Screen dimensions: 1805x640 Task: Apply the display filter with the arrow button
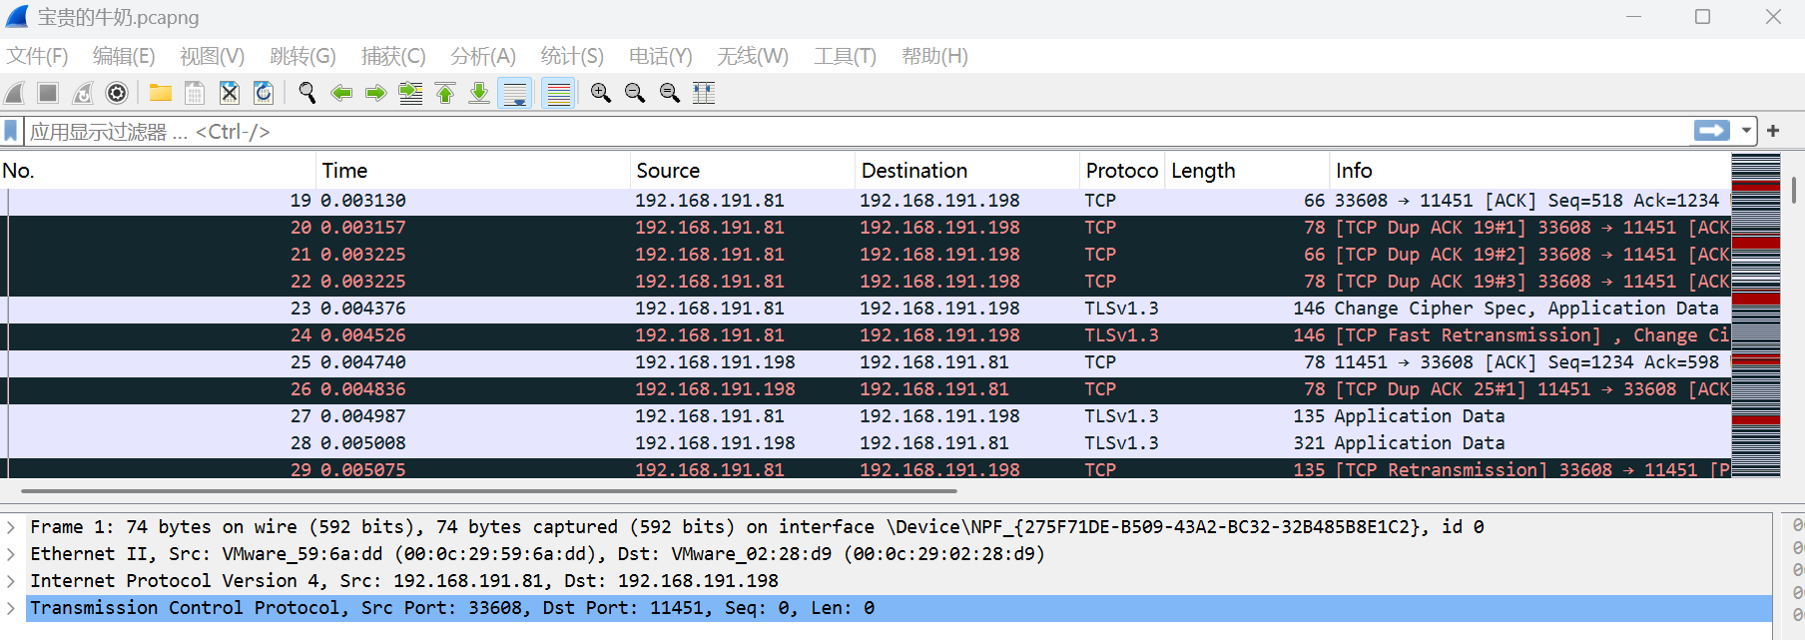coord(1711,131)
